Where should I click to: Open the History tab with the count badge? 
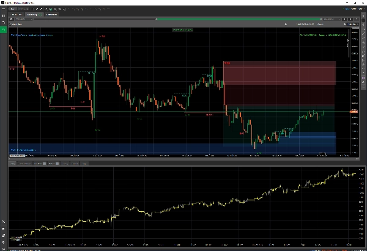[53, 164]
